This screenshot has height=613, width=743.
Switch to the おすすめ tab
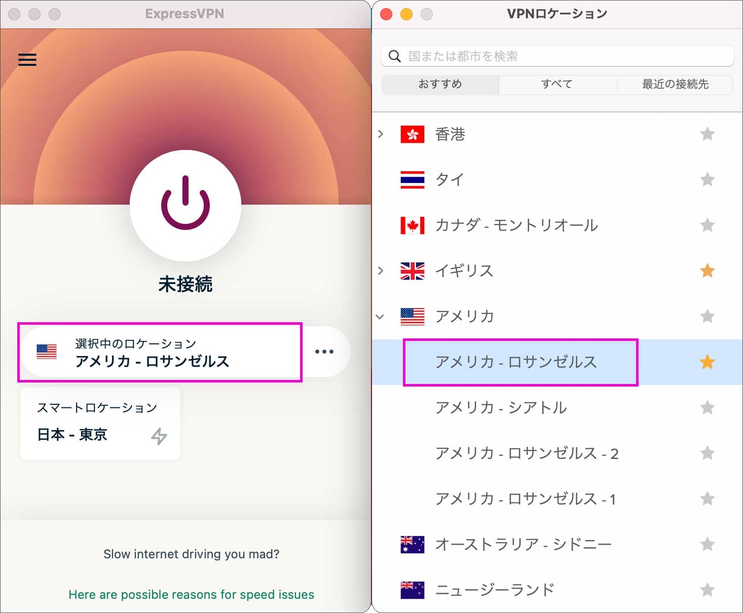(x=440, y=85)
